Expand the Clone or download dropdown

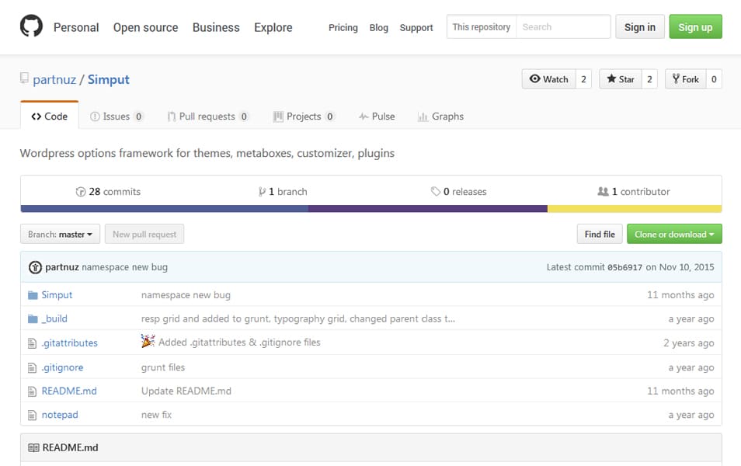point(674,234)
